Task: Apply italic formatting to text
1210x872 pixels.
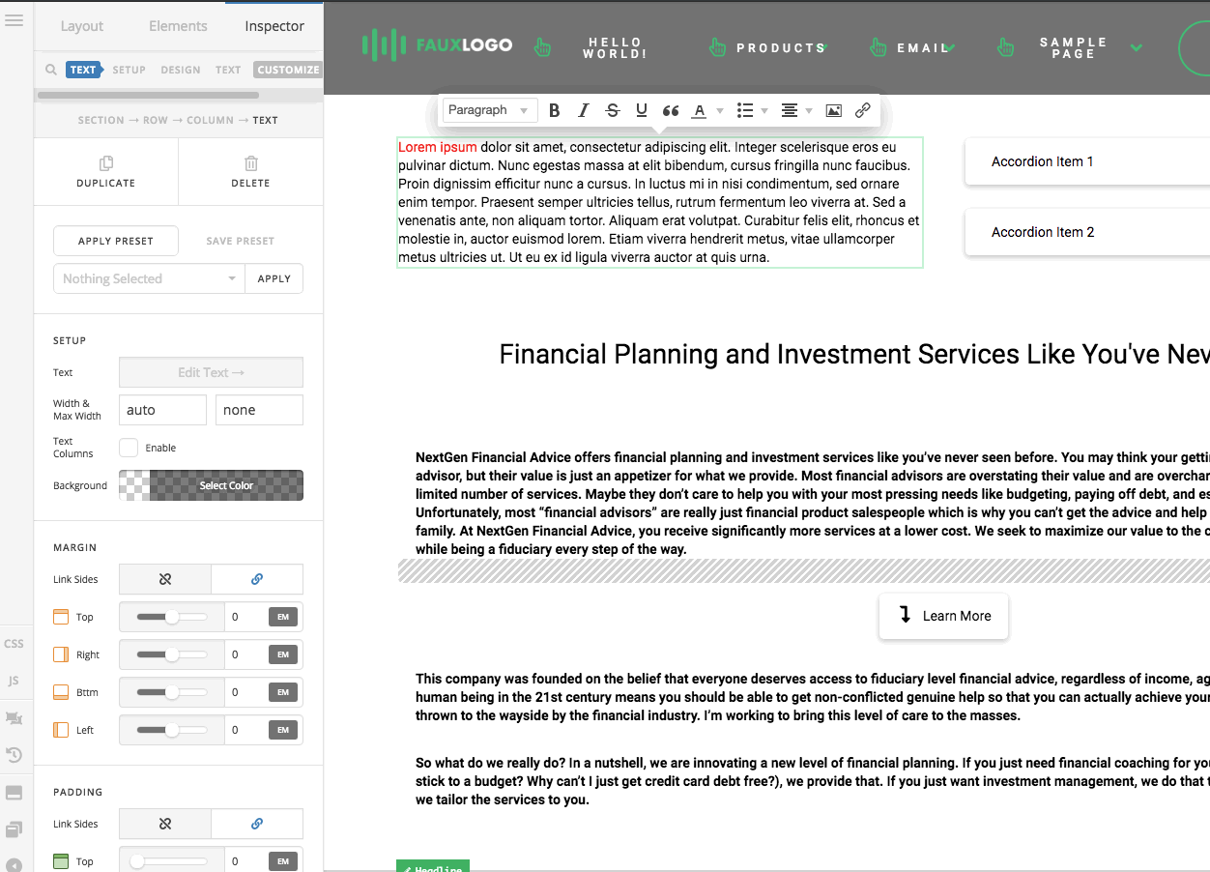Action: tap(583, 110)
